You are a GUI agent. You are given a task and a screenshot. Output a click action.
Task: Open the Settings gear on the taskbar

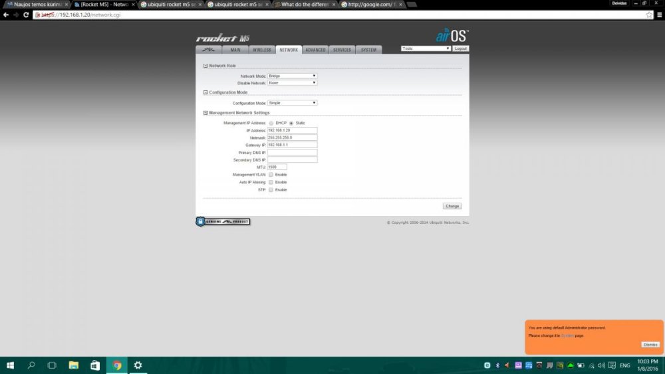(x=138, y=365)
